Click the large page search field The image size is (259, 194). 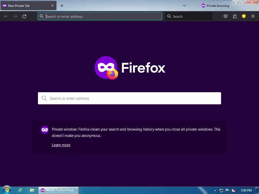coord(129,98)
